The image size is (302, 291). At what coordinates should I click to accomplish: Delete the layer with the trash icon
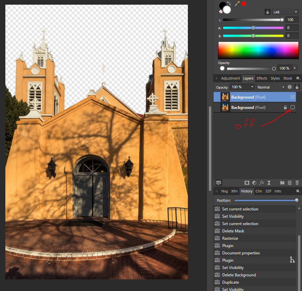tap(297, 183)
